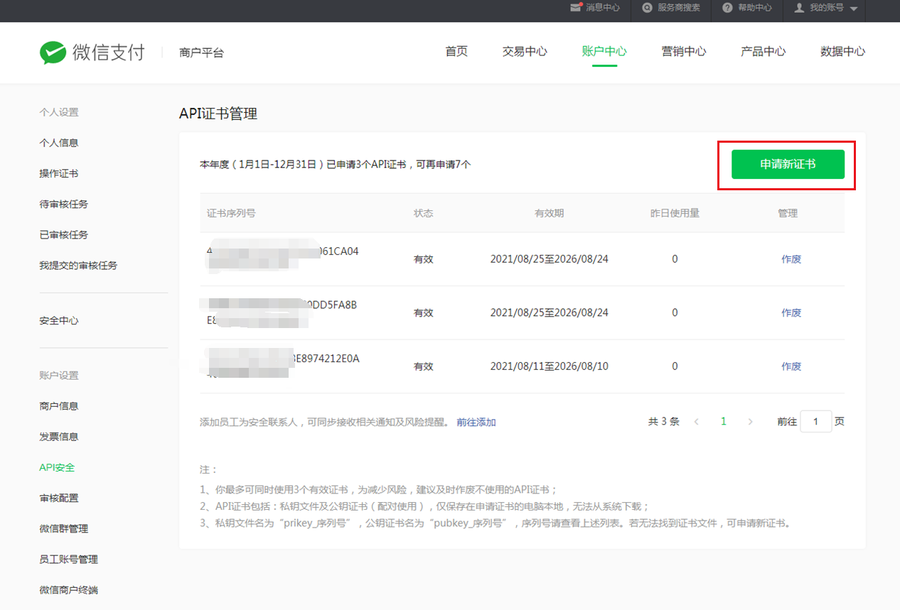900x610 pixels.
Task: Open the 消息中心 envelope icon
Action: [x=577, y=8]
